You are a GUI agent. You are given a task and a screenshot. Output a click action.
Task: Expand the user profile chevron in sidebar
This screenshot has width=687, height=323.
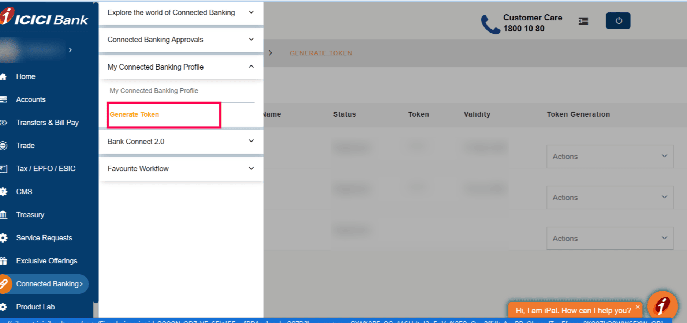[x=70, y=50]
